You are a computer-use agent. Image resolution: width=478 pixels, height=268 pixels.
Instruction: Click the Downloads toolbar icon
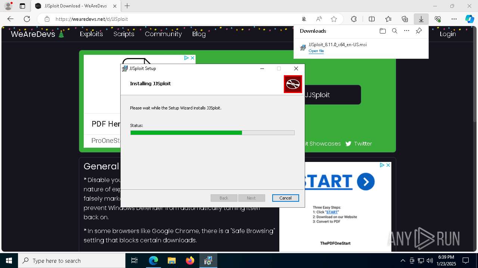(421, 19)
